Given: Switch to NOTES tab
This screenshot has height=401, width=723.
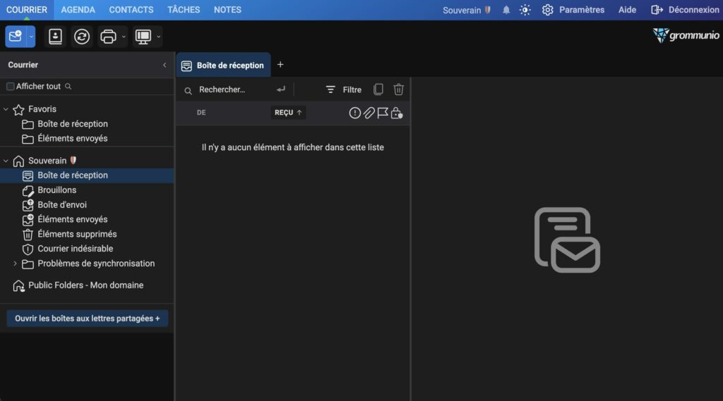Looking at the screenshot, I should tap(227, 10).
